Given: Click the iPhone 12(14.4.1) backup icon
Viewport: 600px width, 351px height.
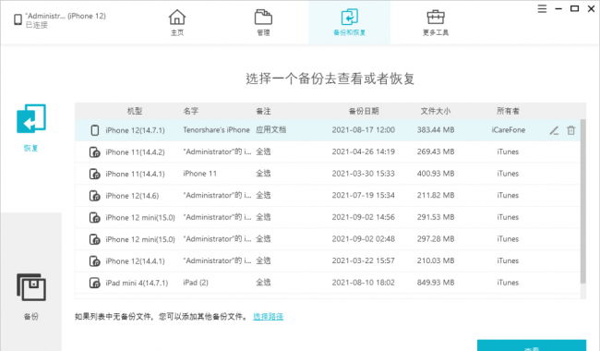Looking at the screenshot, I should pos(94,261).
